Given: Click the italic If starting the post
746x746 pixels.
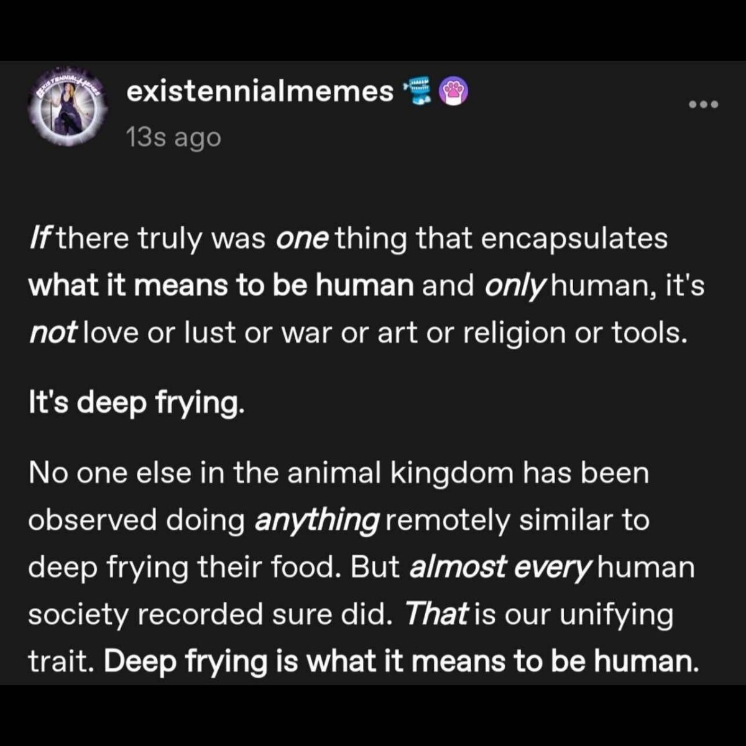Looking at the screenshot, I should [41, 237].
